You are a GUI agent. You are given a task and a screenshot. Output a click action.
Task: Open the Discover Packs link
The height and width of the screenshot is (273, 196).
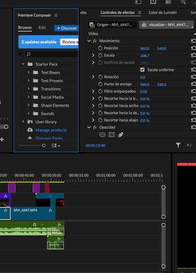pos(49,138)
